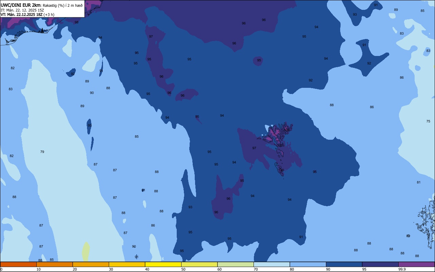Click the humidity value 79 on the map
Image resolution: width=435 pixels, height=272 pixels.
42,152
